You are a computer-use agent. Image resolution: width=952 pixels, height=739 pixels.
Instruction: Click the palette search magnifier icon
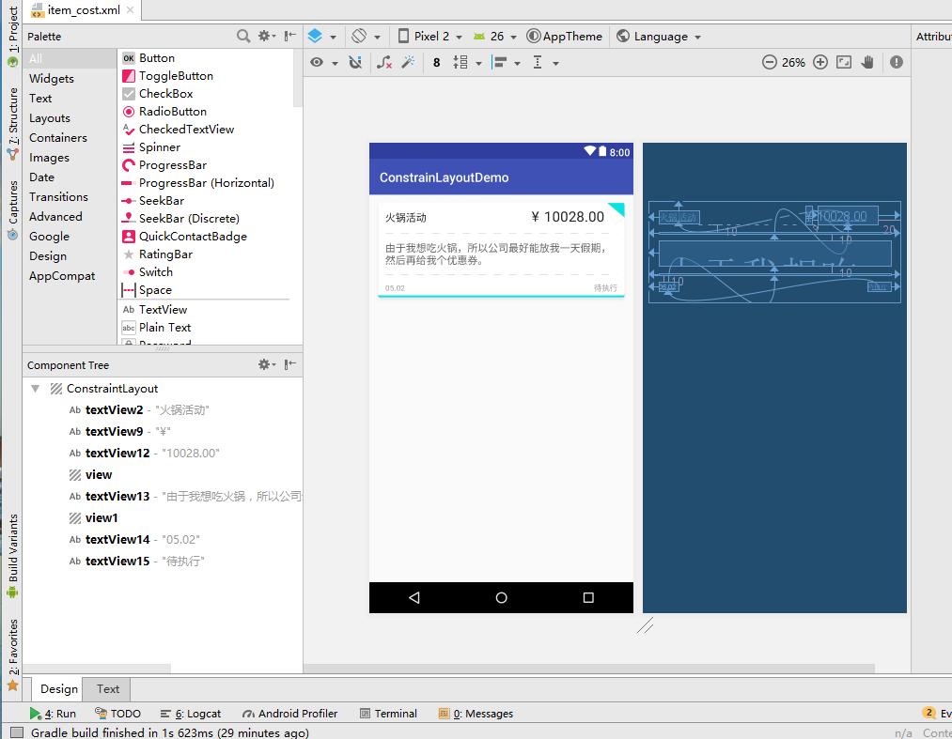242,36
